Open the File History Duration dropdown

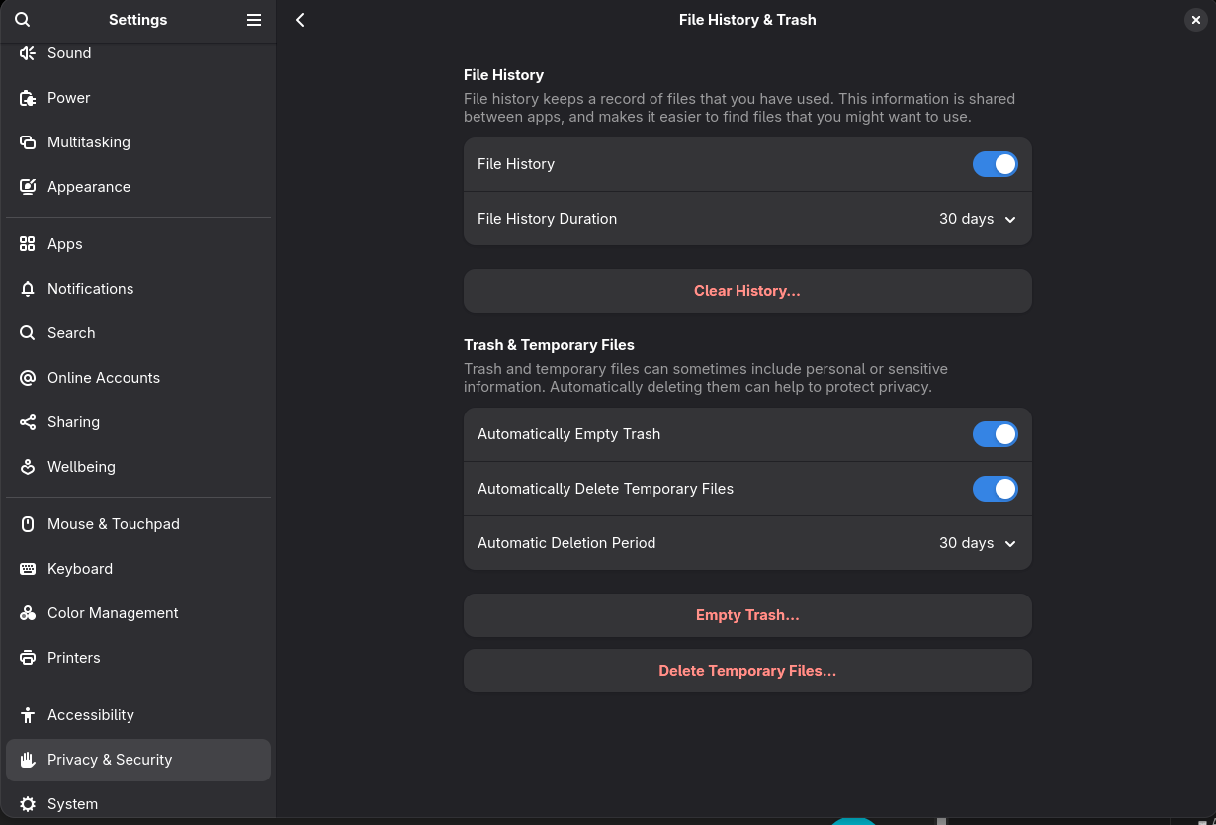click(977, 219)
